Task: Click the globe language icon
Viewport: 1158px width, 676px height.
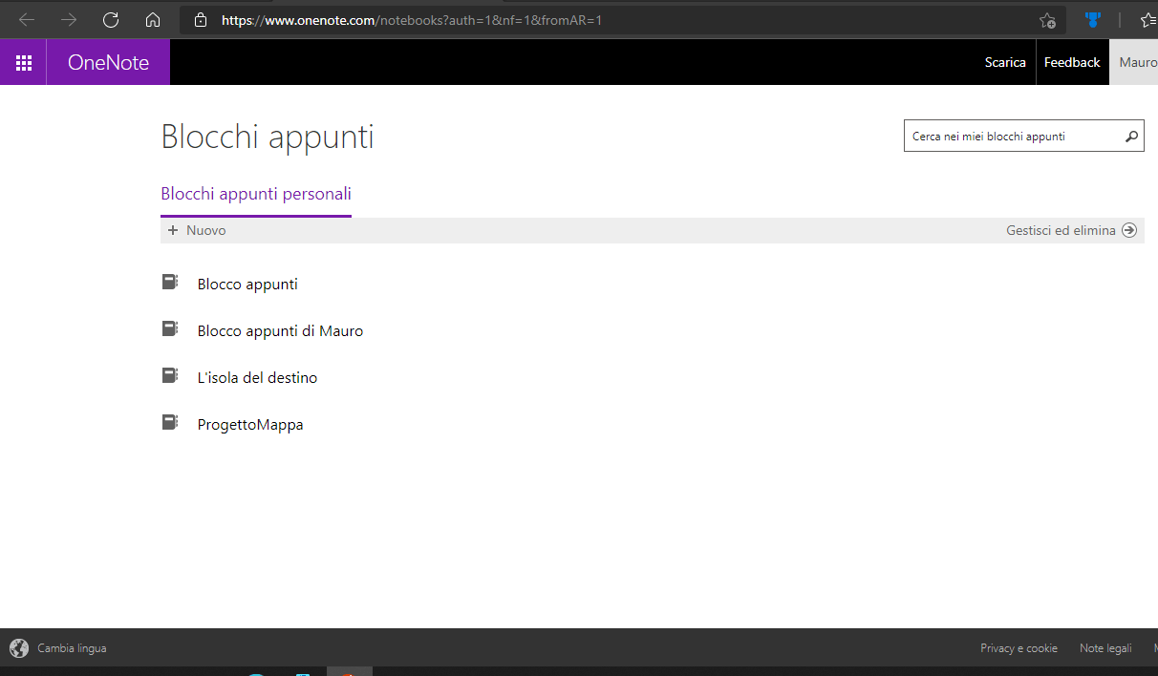Action: [19, 648]
